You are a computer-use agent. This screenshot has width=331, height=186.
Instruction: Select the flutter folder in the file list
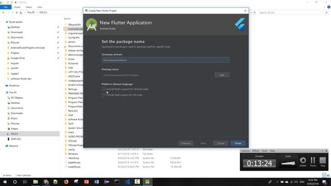point(71,59)
